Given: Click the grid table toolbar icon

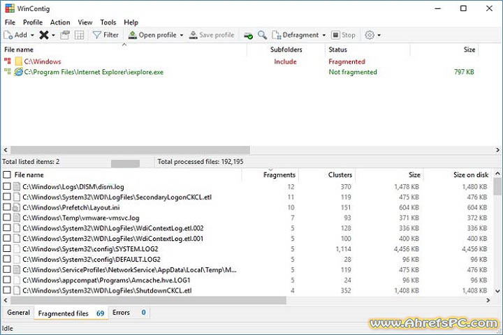Looking at the screenshot, I should (79, 35).
